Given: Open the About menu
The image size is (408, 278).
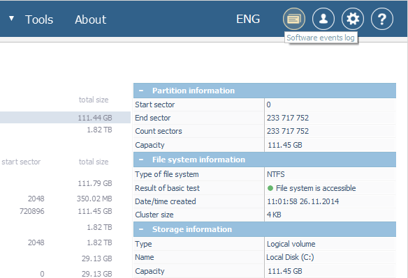Looking at the screenshot, I should (91, 20).
